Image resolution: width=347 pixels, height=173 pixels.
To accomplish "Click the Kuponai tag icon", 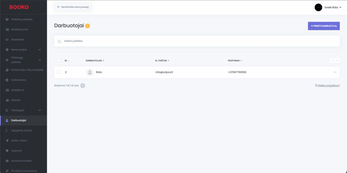I will [x=7, y=151].
